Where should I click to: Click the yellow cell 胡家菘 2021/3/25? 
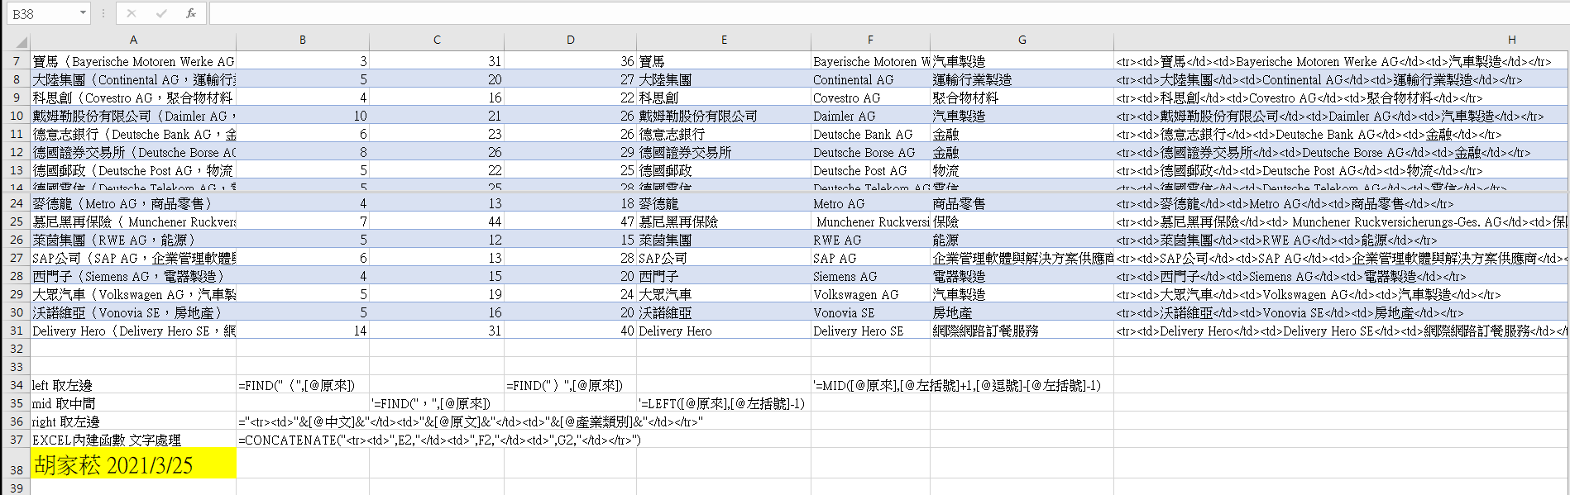133,464
